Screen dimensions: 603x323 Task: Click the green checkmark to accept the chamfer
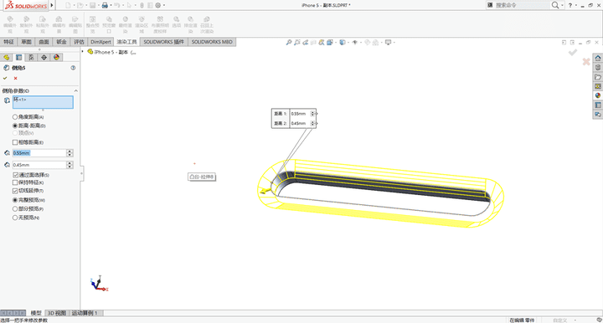click(5, 78)
